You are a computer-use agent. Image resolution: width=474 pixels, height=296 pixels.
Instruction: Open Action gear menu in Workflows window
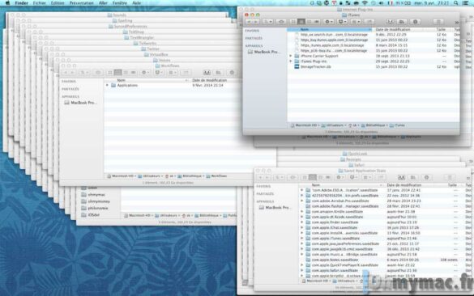point(145,73)
